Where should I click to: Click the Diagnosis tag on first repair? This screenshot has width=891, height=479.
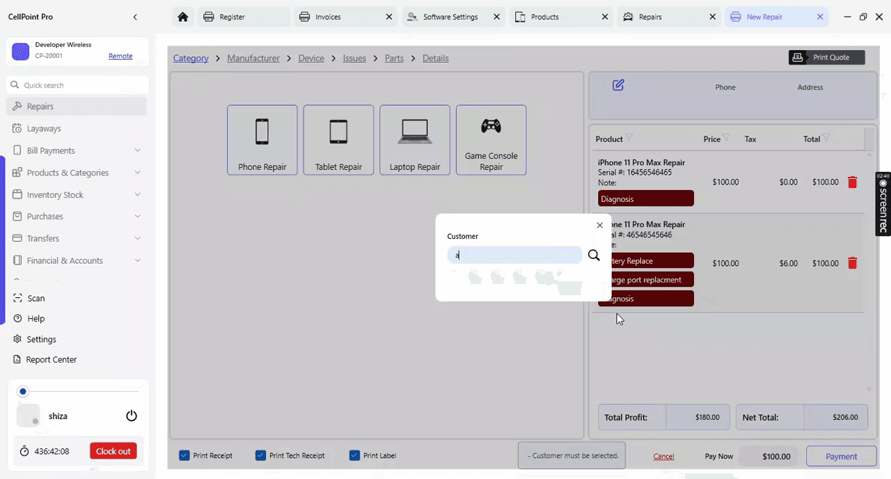click(646, 198)
